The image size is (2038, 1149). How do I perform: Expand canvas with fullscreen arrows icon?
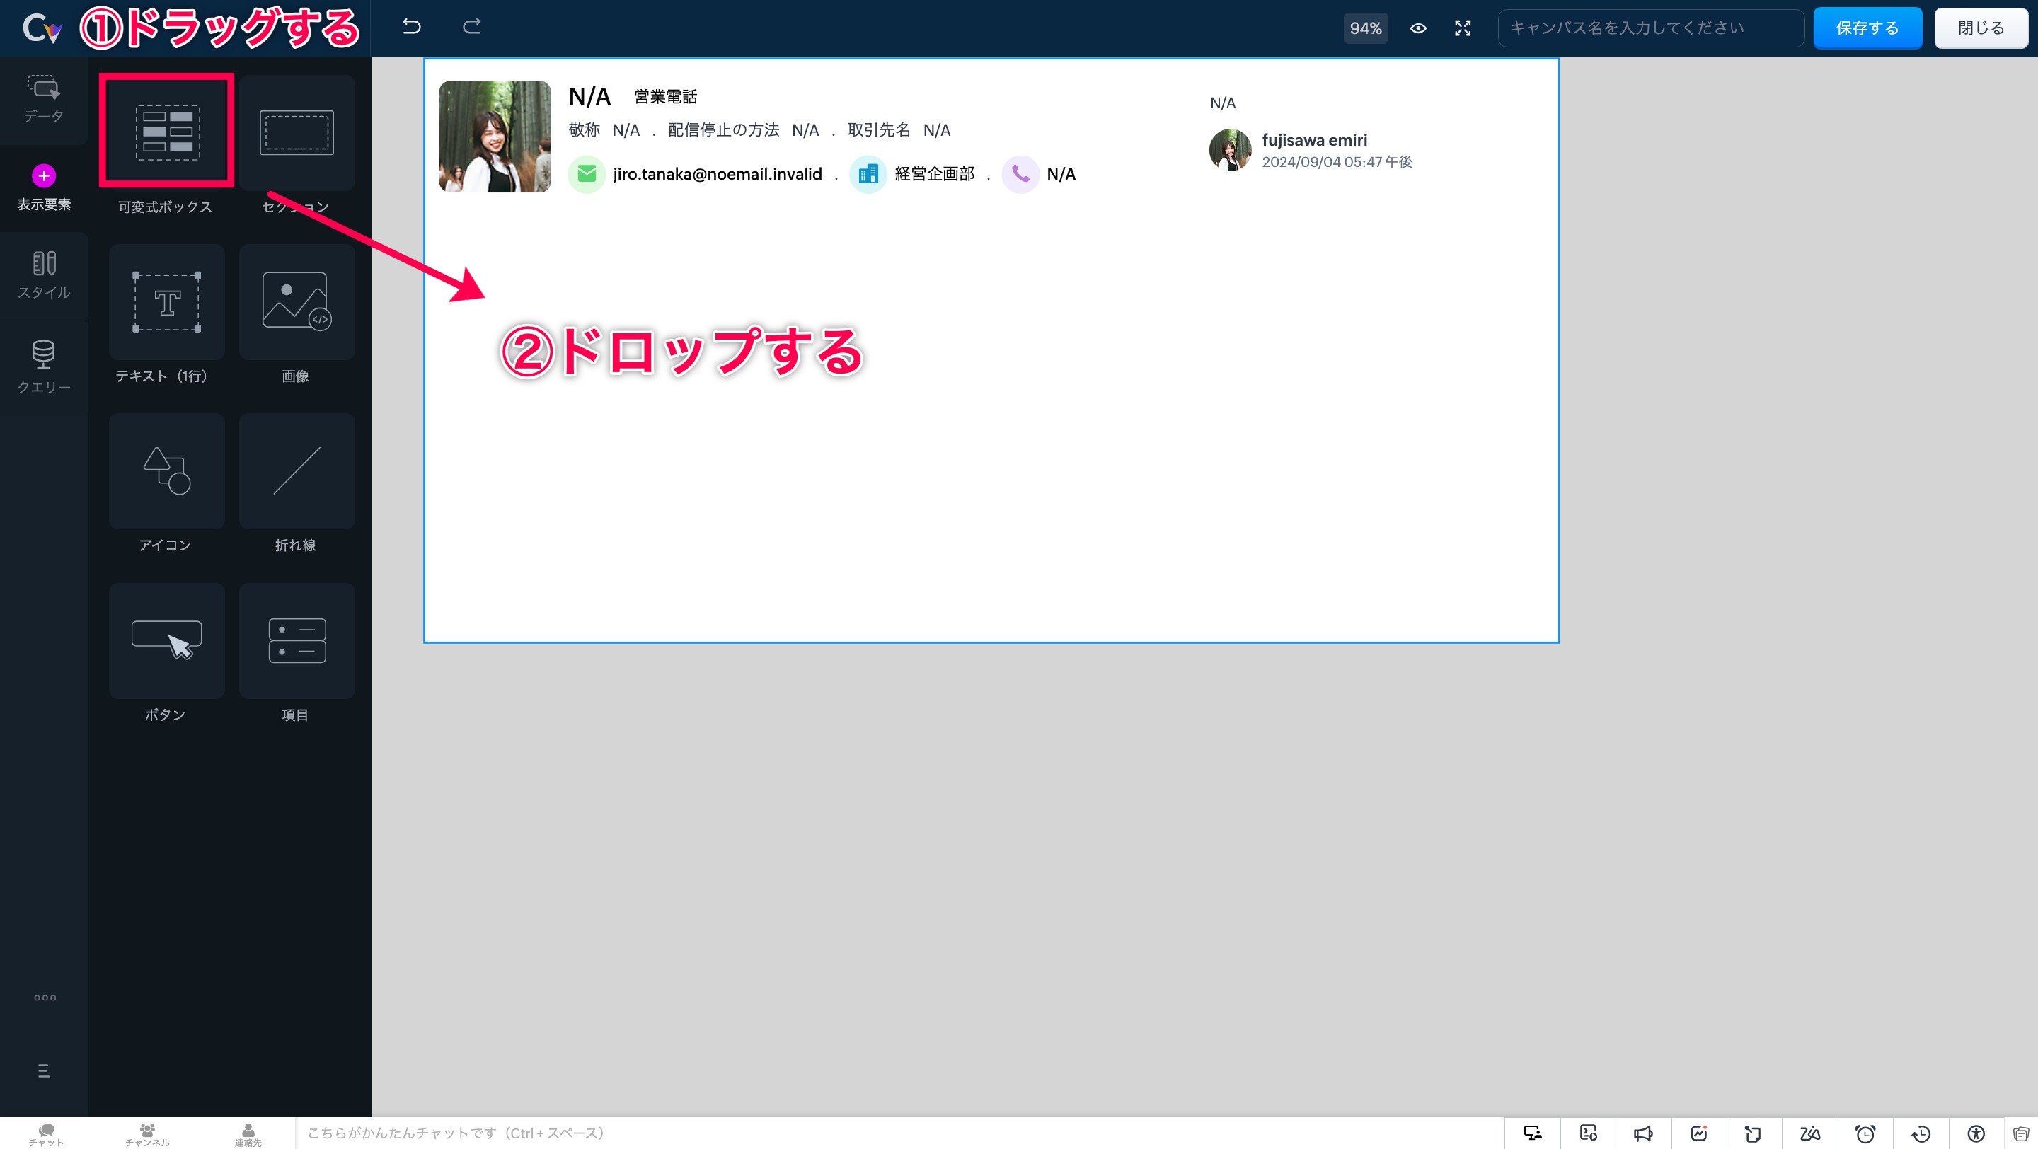tap(1463, 28)
